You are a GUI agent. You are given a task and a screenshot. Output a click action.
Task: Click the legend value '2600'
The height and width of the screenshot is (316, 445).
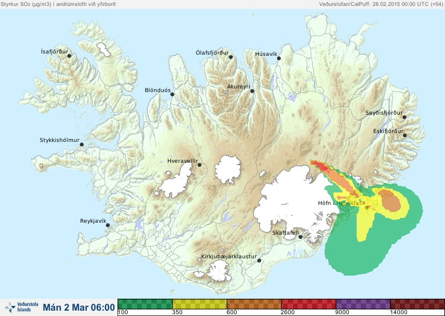(x=288, y=312)
